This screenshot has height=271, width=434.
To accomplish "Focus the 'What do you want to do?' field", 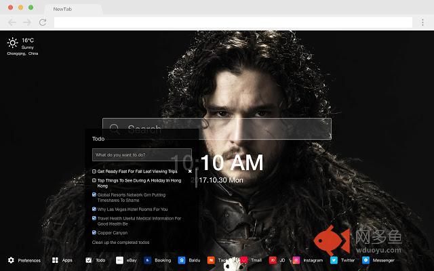I will [142, 155].
